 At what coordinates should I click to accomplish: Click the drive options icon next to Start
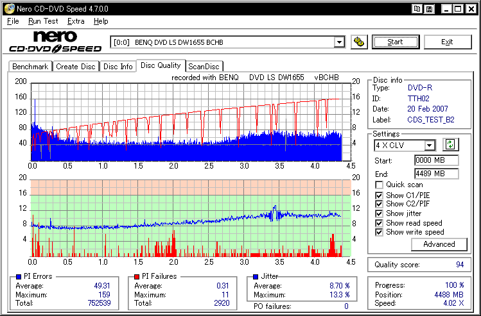[x=359, y=42]
